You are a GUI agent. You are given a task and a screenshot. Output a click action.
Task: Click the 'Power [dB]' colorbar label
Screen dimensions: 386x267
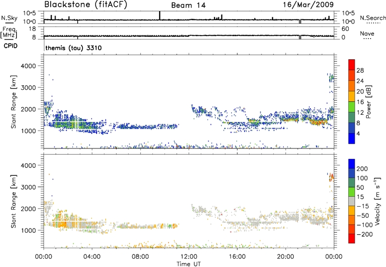pyautogui.click(x=368, y=102)
